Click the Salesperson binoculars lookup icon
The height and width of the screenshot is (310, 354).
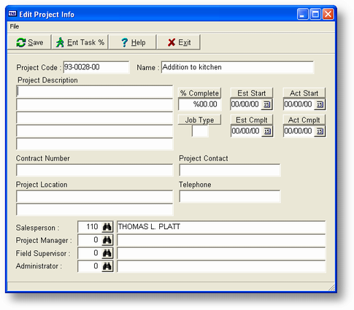[107, 227]
